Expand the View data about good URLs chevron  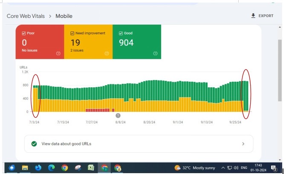pyautogui.click(x=243, y=144)
